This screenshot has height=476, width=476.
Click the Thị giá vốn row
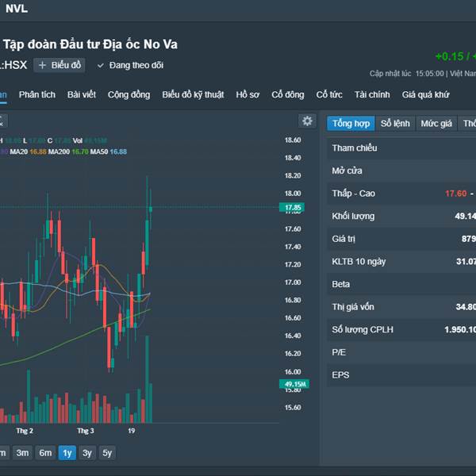click(x=401, y=307)
